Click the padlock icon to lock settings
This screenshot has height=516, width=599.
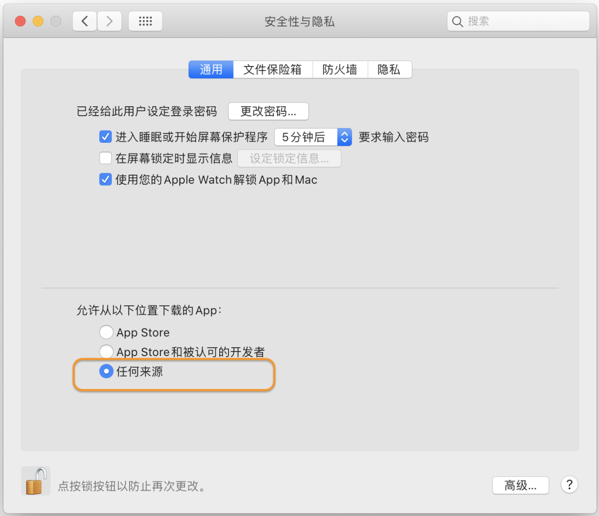(x=36, y=481)
